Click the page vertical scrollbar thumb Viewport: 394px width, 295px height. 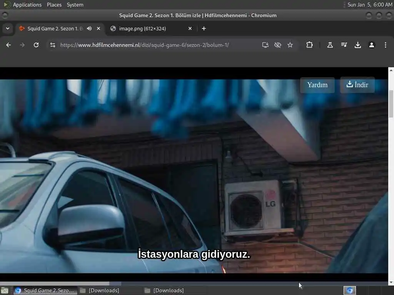(391, 104)
